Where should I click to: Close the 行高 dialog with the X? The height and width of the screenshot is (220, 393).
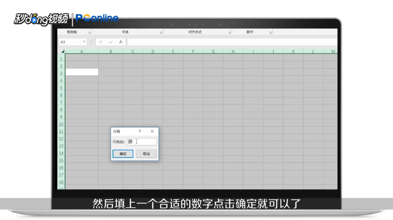tap(152, 131)
